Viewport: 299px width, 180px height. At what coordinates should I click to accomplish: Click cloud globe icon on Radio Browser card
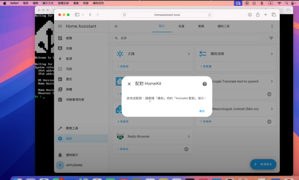coord(186,149)
